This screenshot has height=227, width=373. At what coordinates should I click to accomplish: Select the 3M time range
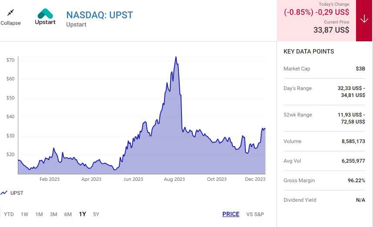(x=54, y=214)
